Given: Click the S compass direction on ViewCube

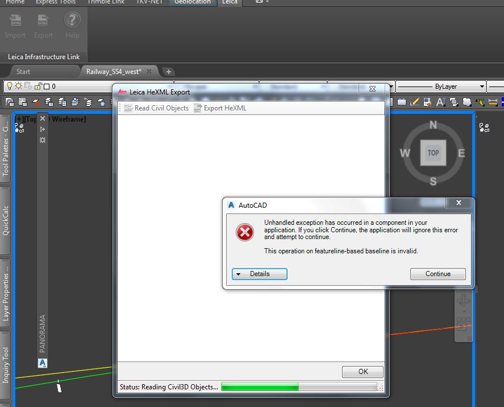Looking at the screenshot, I should [x=433, y=181].
